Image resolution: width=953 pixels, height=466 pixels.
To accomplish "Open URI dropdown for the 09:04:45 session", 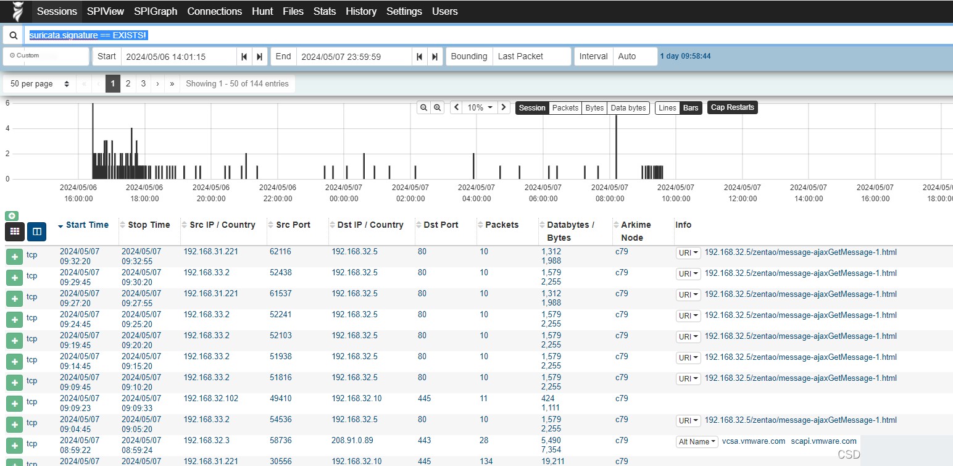I will click(688, 421).
